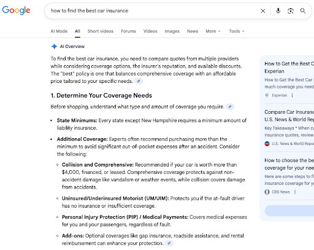The width and height of the screenshot is (314, 250).
Task: Open source link icon after 'coverage you require.'
Action: coord(230,107)
